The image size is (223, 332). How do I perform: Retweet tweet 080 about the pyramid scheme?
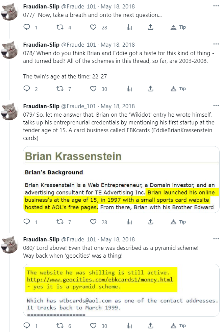[60, 326]
